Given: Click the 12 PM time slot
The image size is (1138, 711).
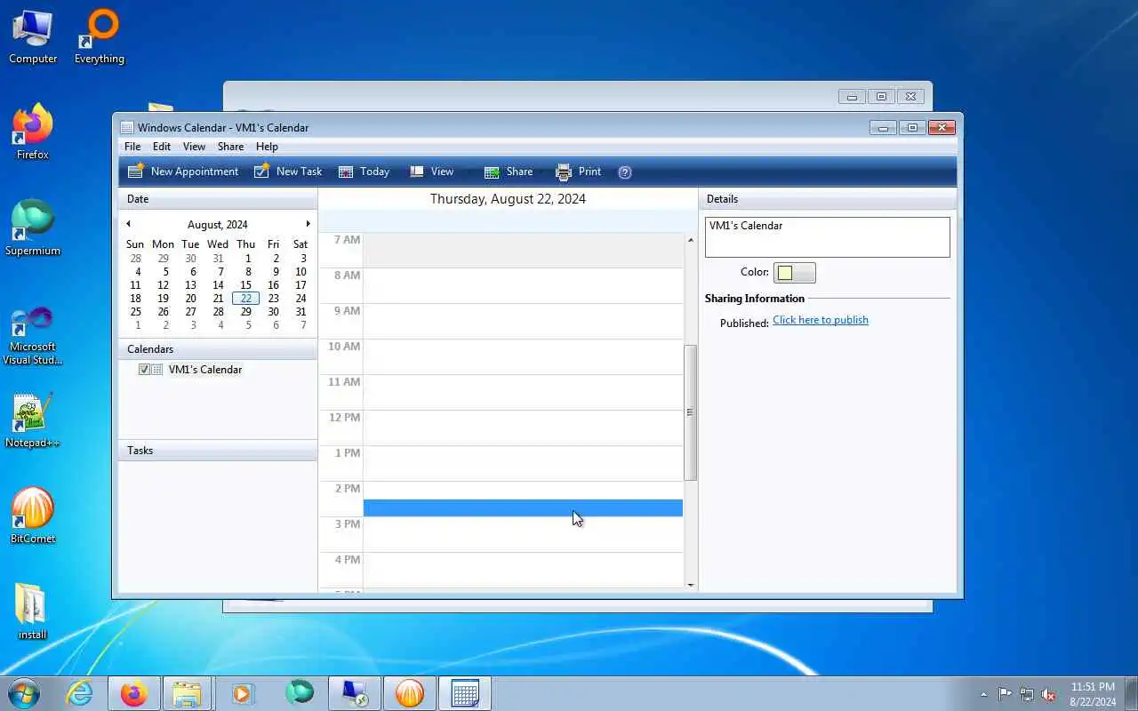Looking at the screenshot, I should click(523, 427).
